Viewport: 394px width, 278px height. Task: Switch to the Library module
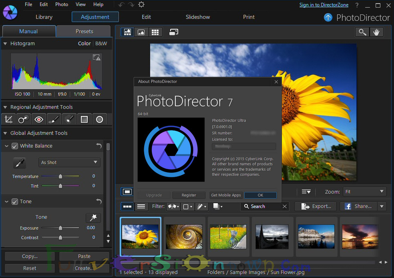(x=44, y=17)
